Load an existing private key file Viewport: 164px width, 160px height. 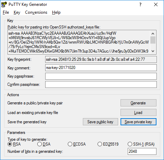pyautogui.click(x=138, y=113)
